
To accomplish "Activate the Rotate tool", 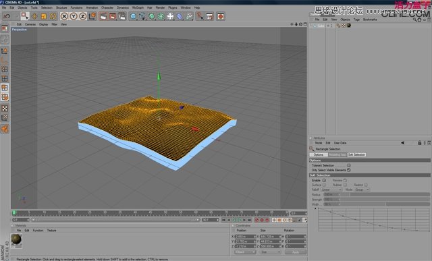I will point(53,16).
